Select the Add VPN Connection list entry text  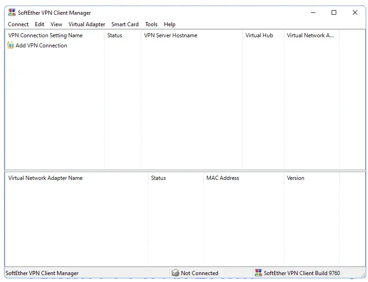point(41,46)
